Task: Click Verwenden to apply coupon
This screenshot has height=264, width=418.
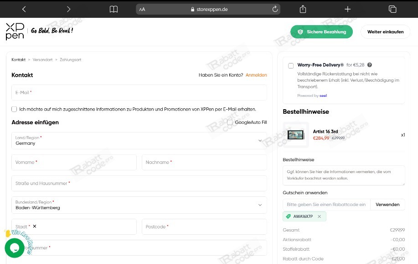Action: (x=387, y=205)
